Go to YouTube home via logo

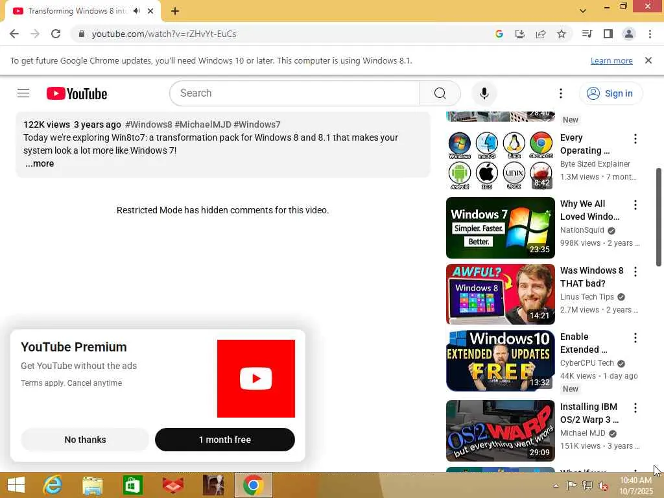[x=77, y=93]
